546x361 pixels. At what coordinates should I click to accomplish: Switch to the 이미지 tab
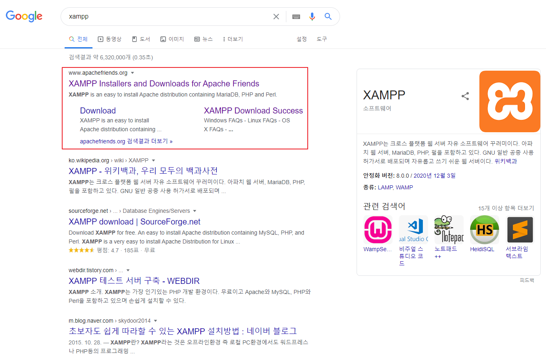click(172, 39)
